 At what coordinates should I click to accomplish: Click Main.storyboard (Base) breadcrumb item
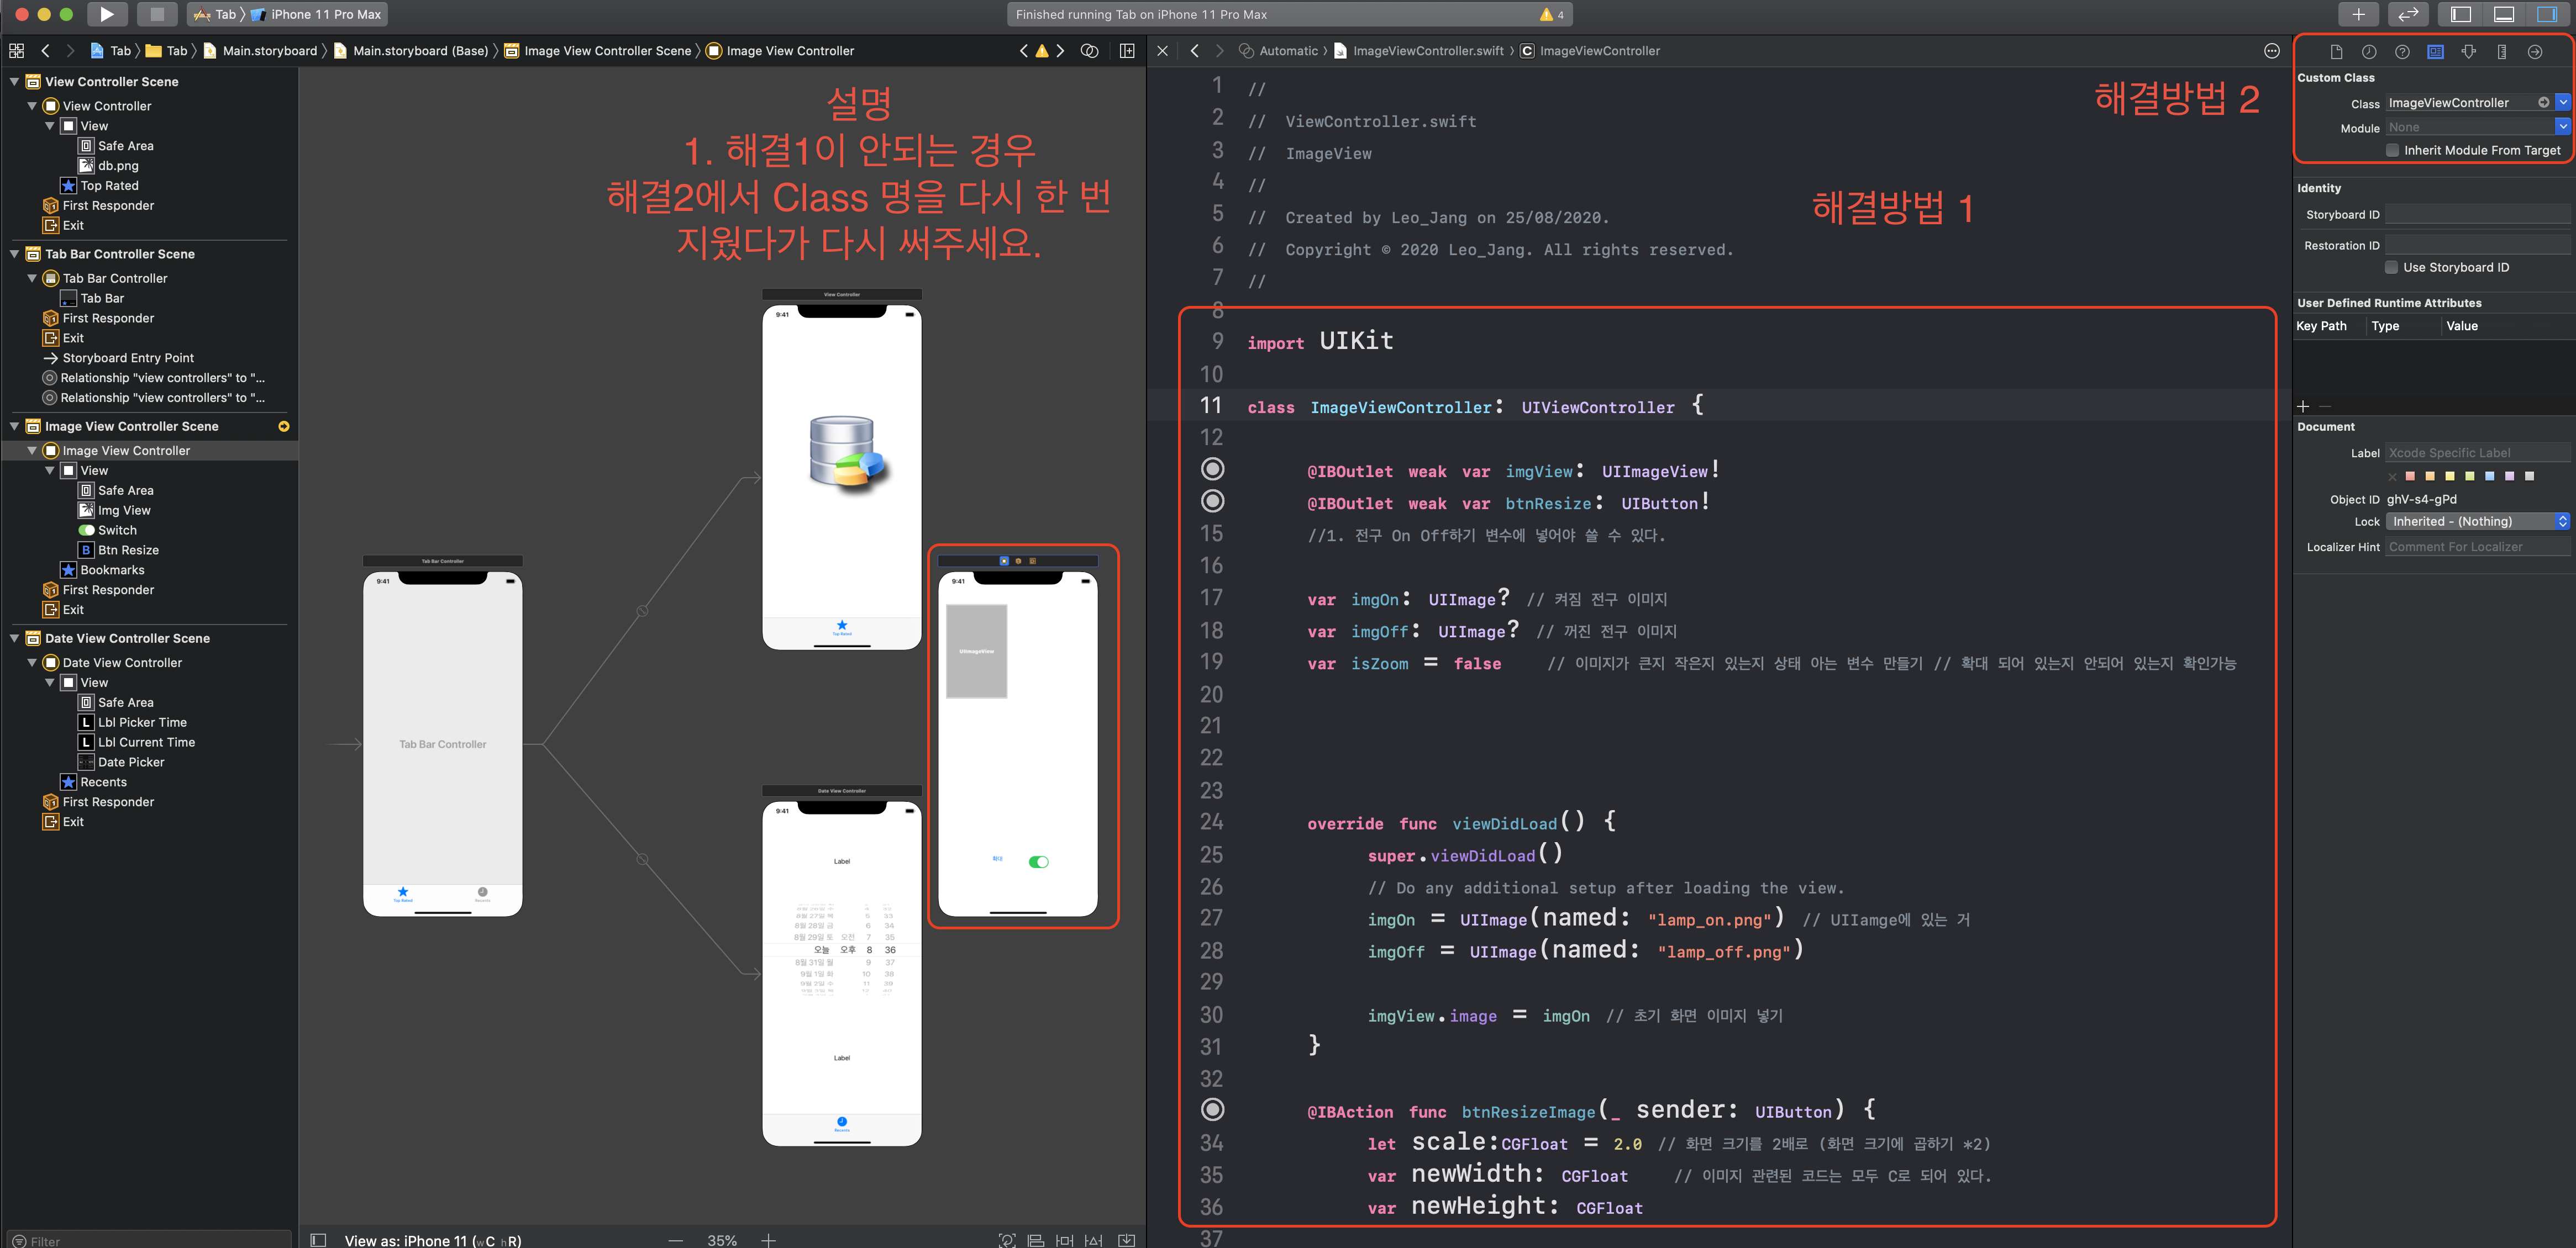pyautogui.click(x=419, y=51)
